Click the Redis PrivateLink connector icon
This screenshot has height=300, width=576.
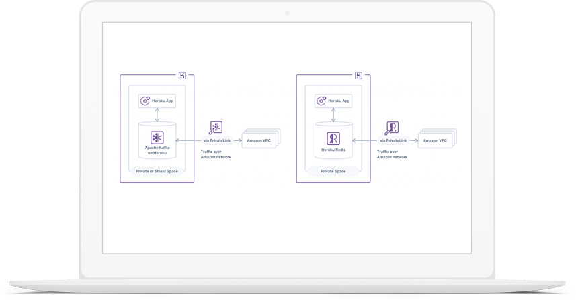392,128
